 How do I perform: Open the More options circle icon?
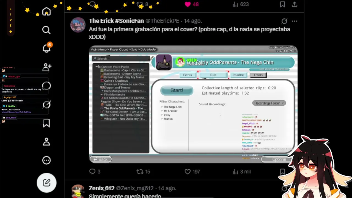tap(46, 160)
